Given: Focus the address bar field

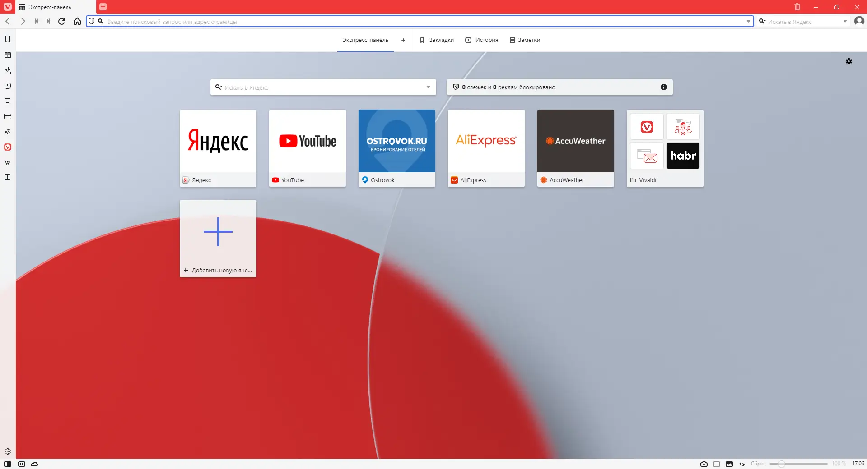Looking at the screenshot, I should (420, 21).
